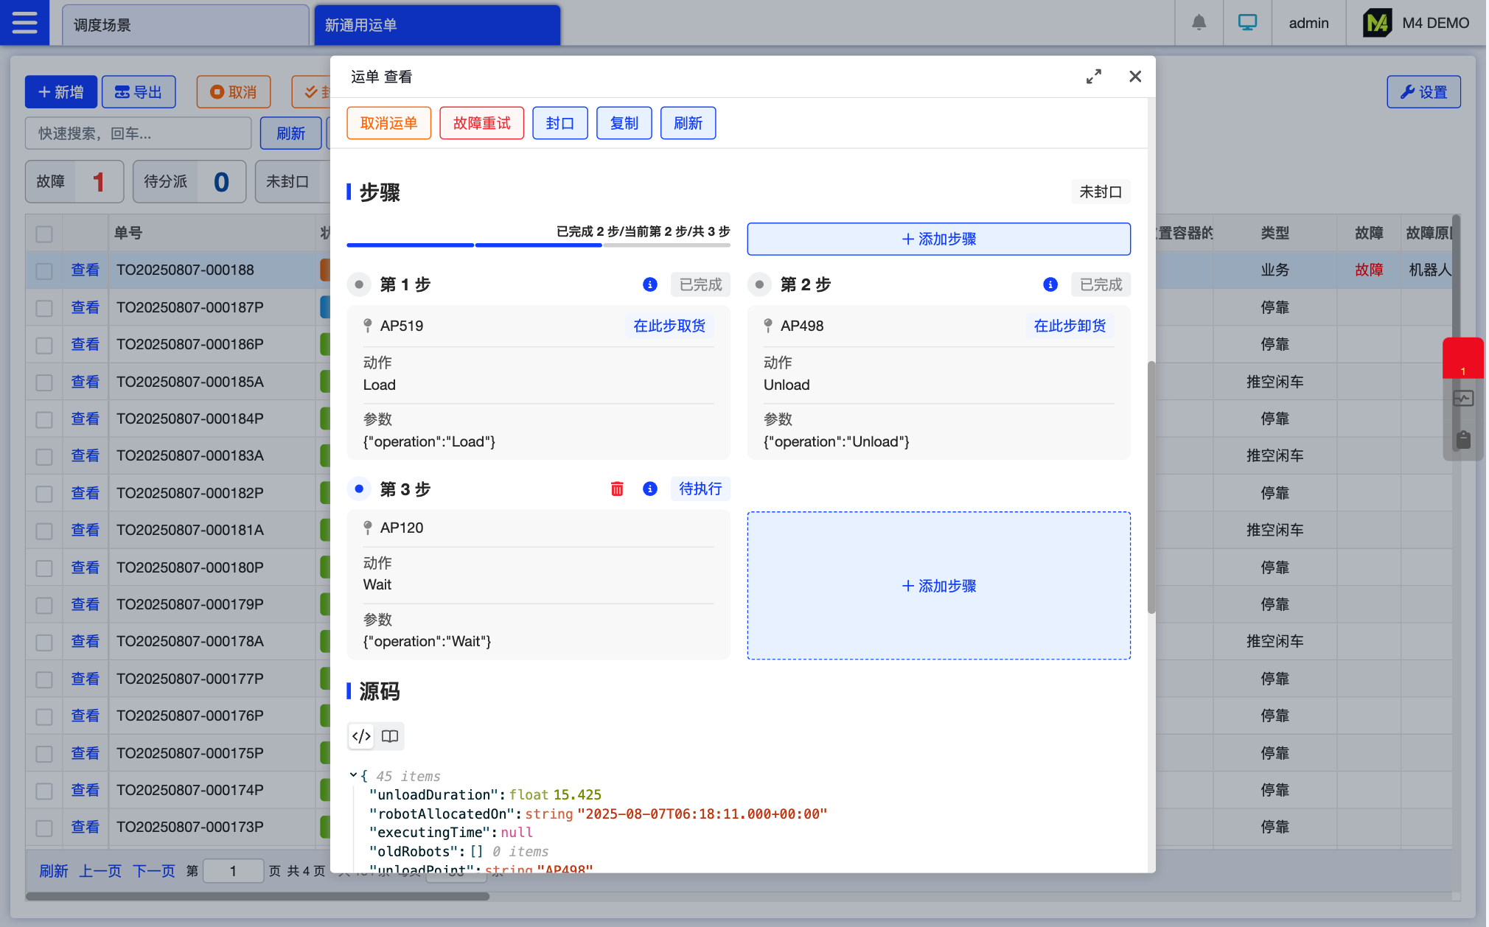The width and height of the screenshot is (1489, 927).
Task: Open the hamburger main menu
Action: tap(24, 23)
